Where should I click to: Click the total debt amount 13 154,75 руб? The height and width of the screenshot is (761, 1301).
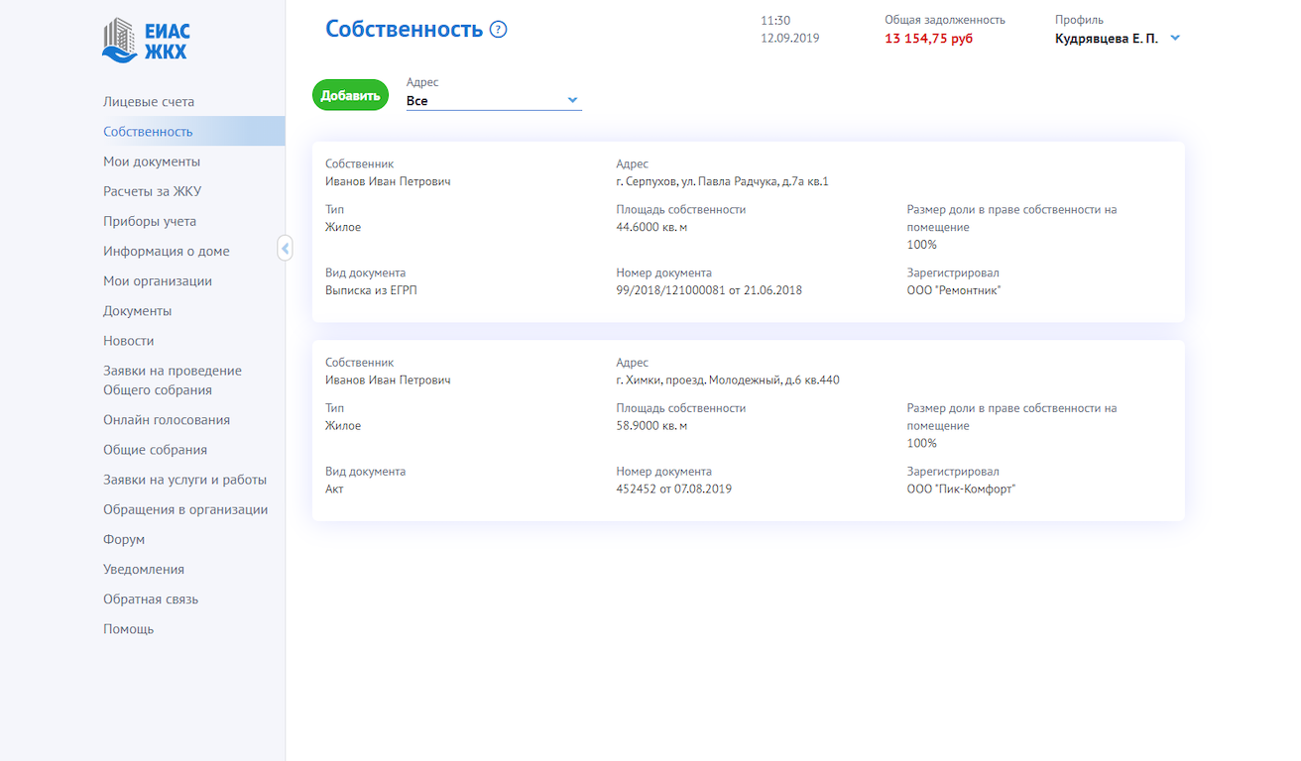point(928,39)
